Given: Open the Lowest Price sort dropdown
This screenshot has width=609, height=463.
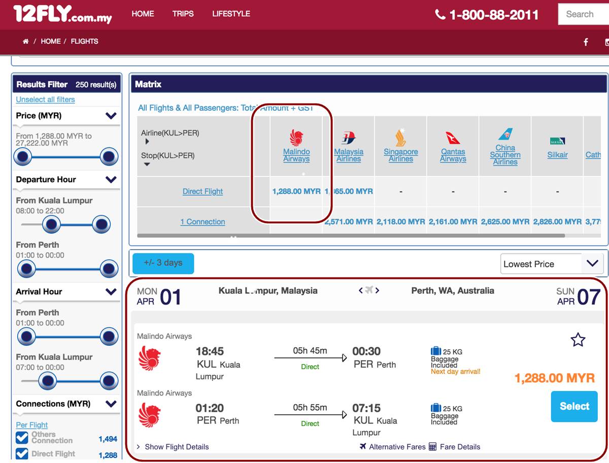Looking at the screenshot, I should point(552,264).
